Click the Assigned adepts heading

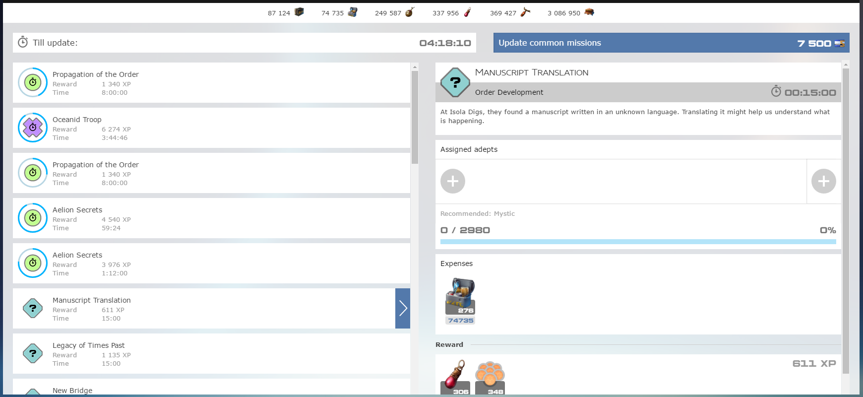click(469, 149)
